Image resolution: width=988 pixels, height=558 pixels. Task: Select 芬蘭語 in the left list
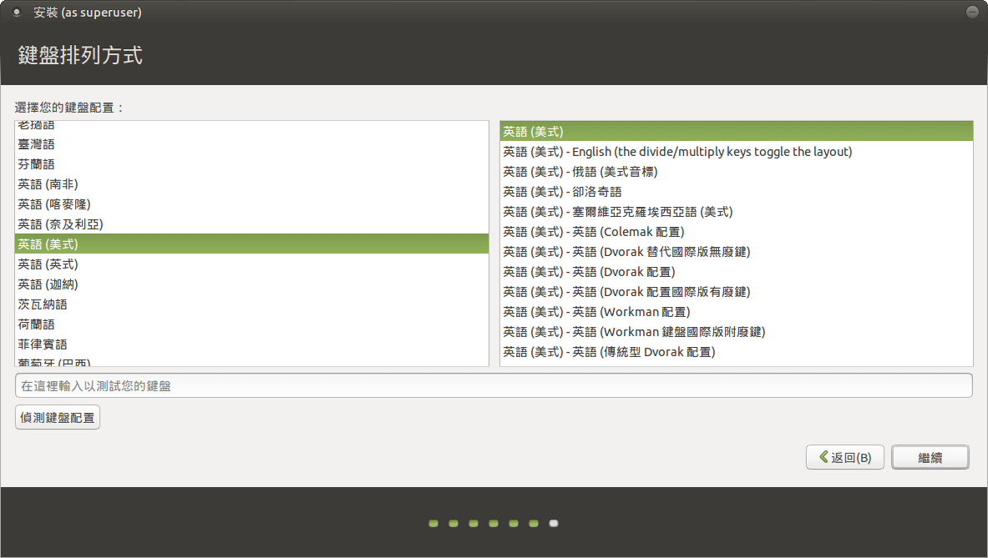click(x=37, y=164)
